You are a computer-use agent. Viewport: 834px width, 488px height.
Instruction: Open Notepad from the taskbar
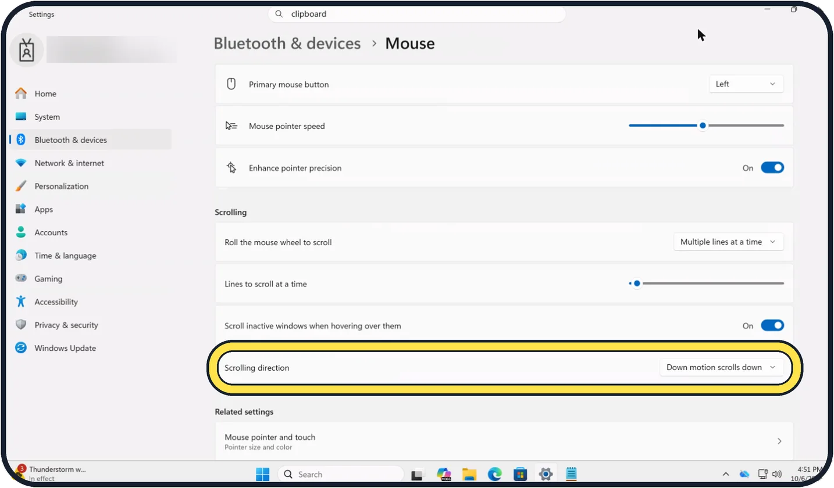pyautogui.click(x=571, y=474)
